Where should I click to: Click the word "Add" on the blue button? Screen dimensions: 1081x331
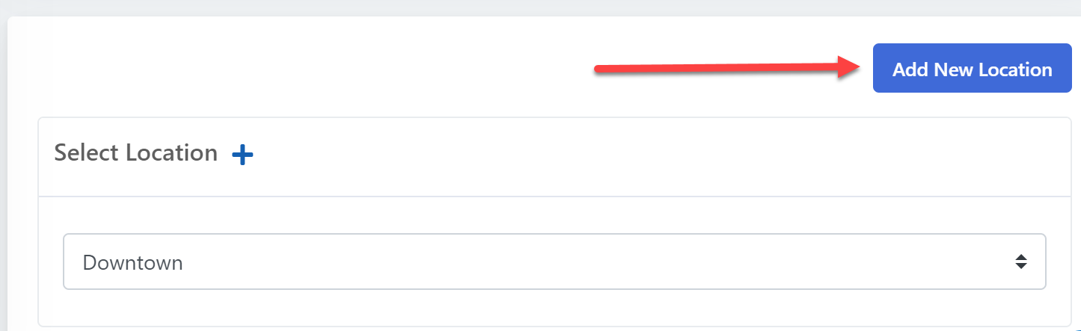[x=909, y=69]
